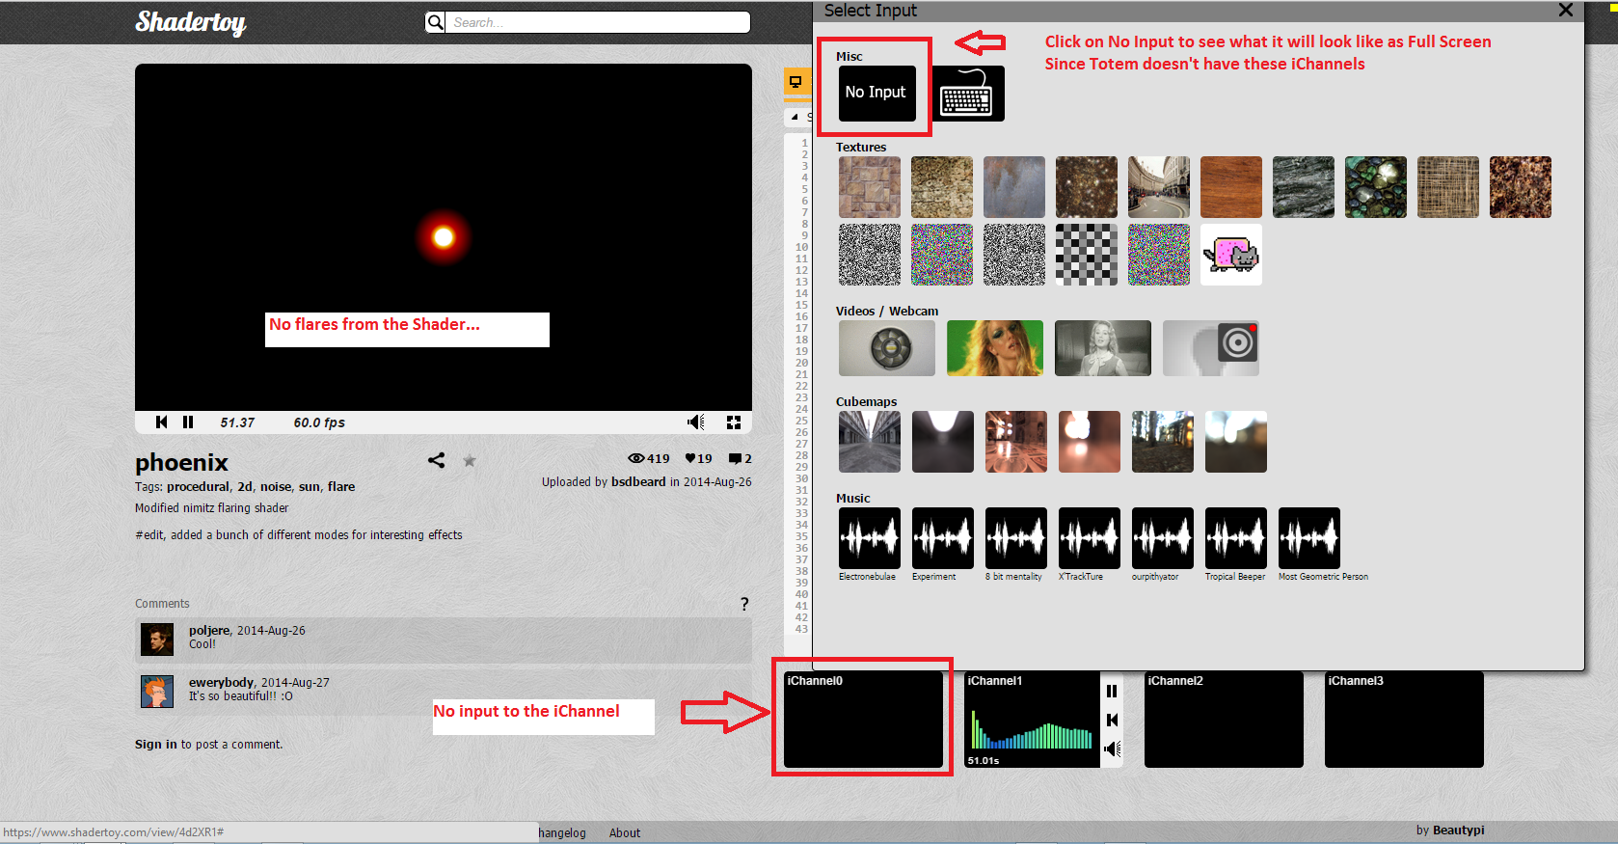Open bsdbeard's user profile

click(x=638, y=482)
